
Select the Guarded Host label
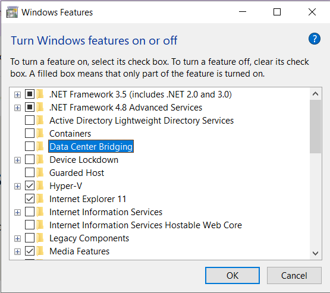coord(77,173)
